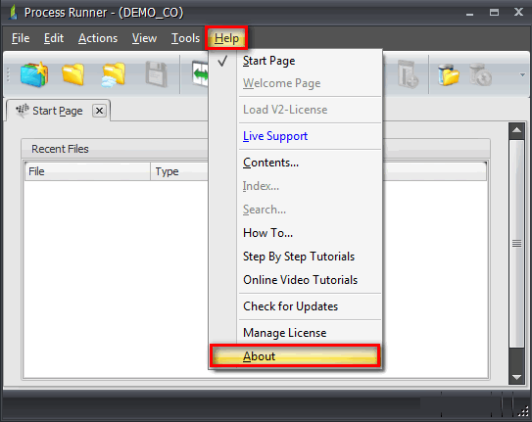Open Online Video Tutorials
Image resolution: width=532 pixels, height=422 pixels.
[296, 280]
